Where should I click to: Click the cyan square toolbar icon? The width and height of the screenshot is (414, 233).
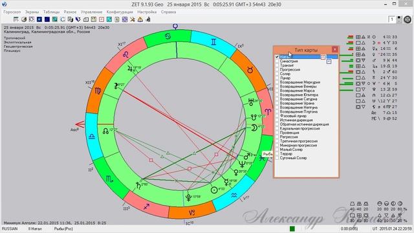pos(109,19)
